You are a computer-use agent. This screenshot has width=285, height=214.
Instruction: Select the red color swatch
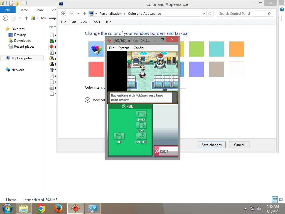tap(96, 69)
